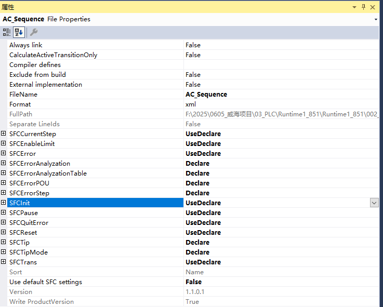This screenshot has height=307, width=383.
Task: Open the AC_Sequence object selector dropdown
Action: point(376,19)
